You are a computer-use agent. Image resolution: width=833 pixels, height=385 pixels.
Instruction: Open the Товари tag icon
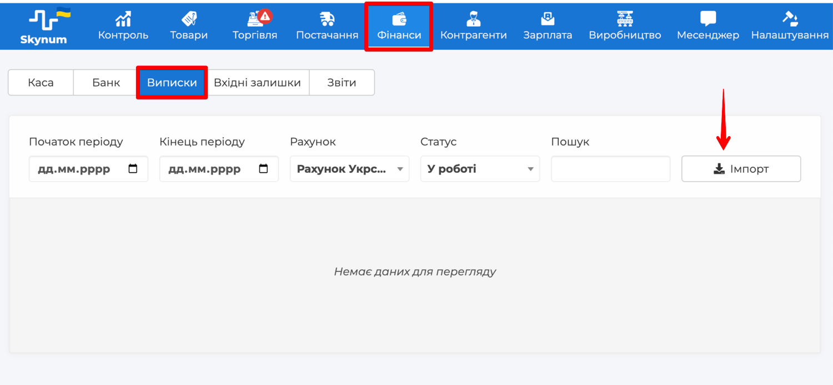coord(189,19)
